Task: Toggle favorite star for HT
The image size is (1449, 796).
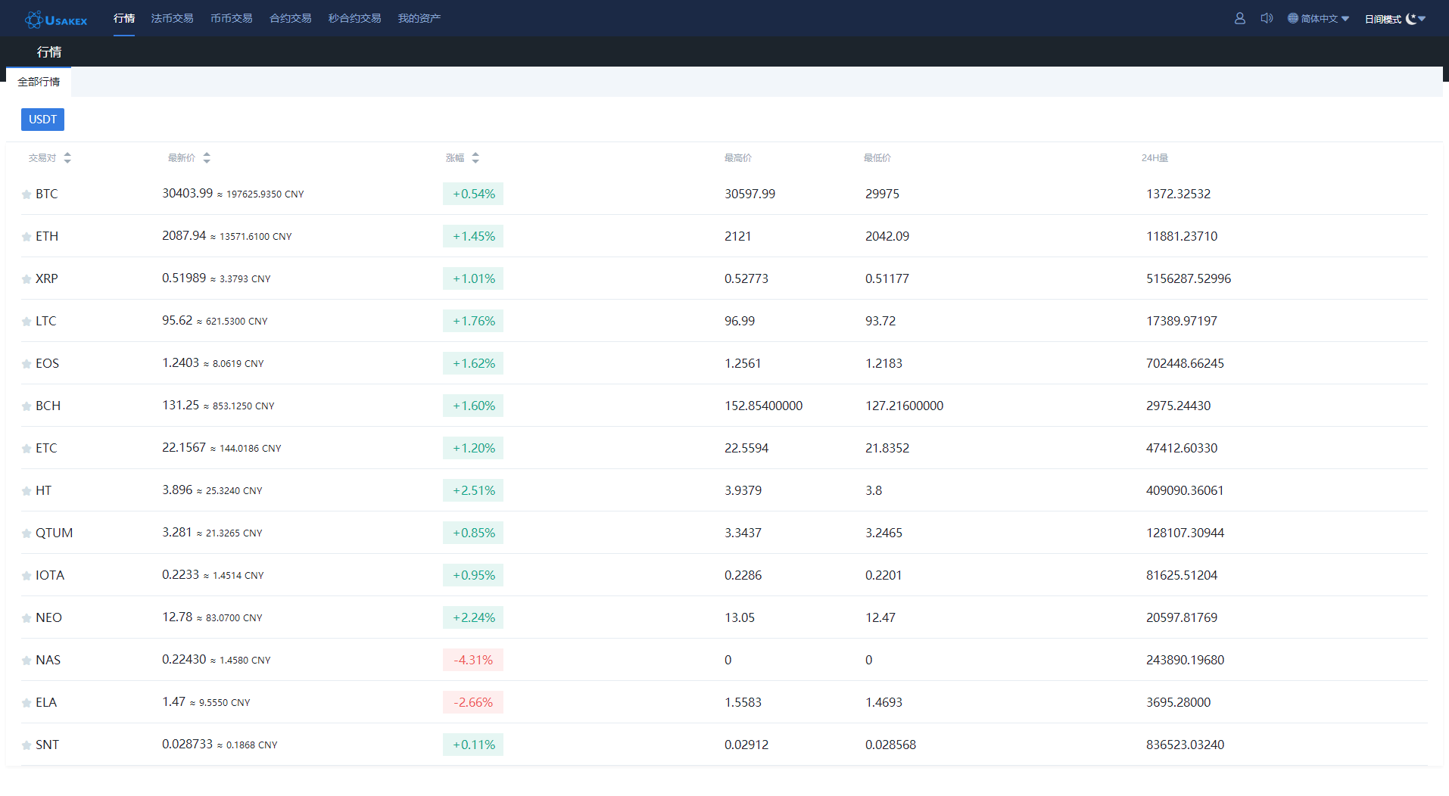Action: click(26, 491)
